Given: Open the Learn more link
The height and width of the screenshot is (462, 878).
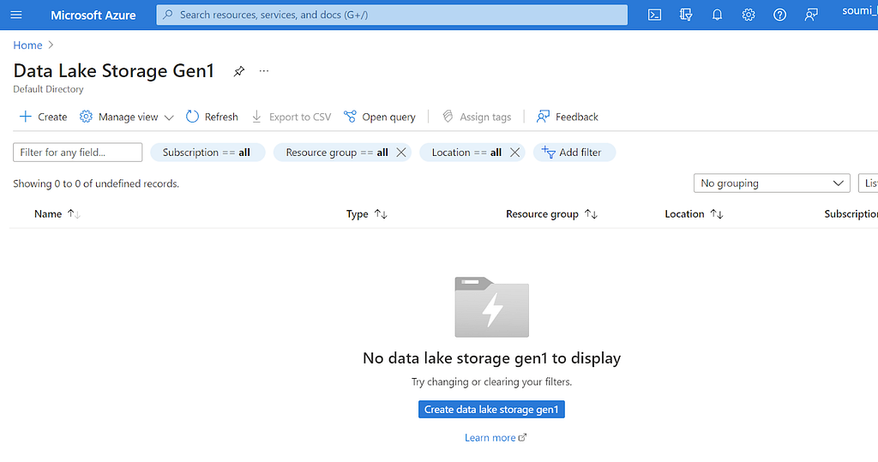Looking at the screenshot, I should click(x=496, y=438).
